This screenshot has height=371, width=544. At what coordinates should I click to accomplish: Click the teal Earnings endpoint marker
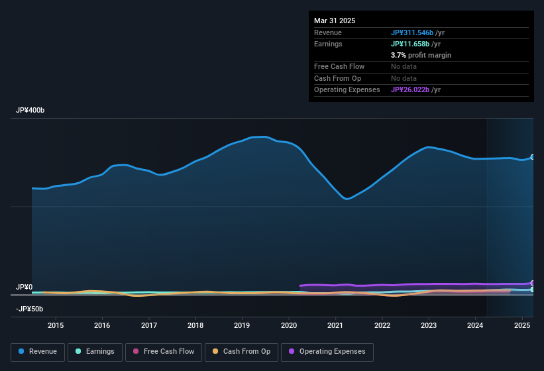click(x=533, y=289)
